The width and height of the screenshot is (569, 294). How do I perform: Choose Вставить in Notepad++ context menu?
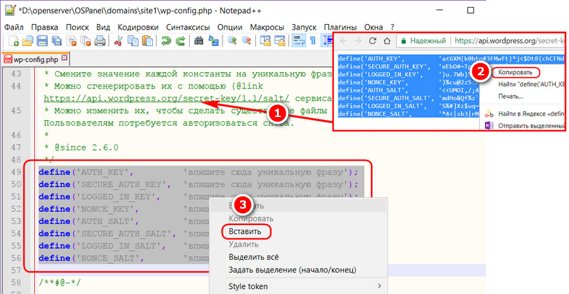click(245, 231)
